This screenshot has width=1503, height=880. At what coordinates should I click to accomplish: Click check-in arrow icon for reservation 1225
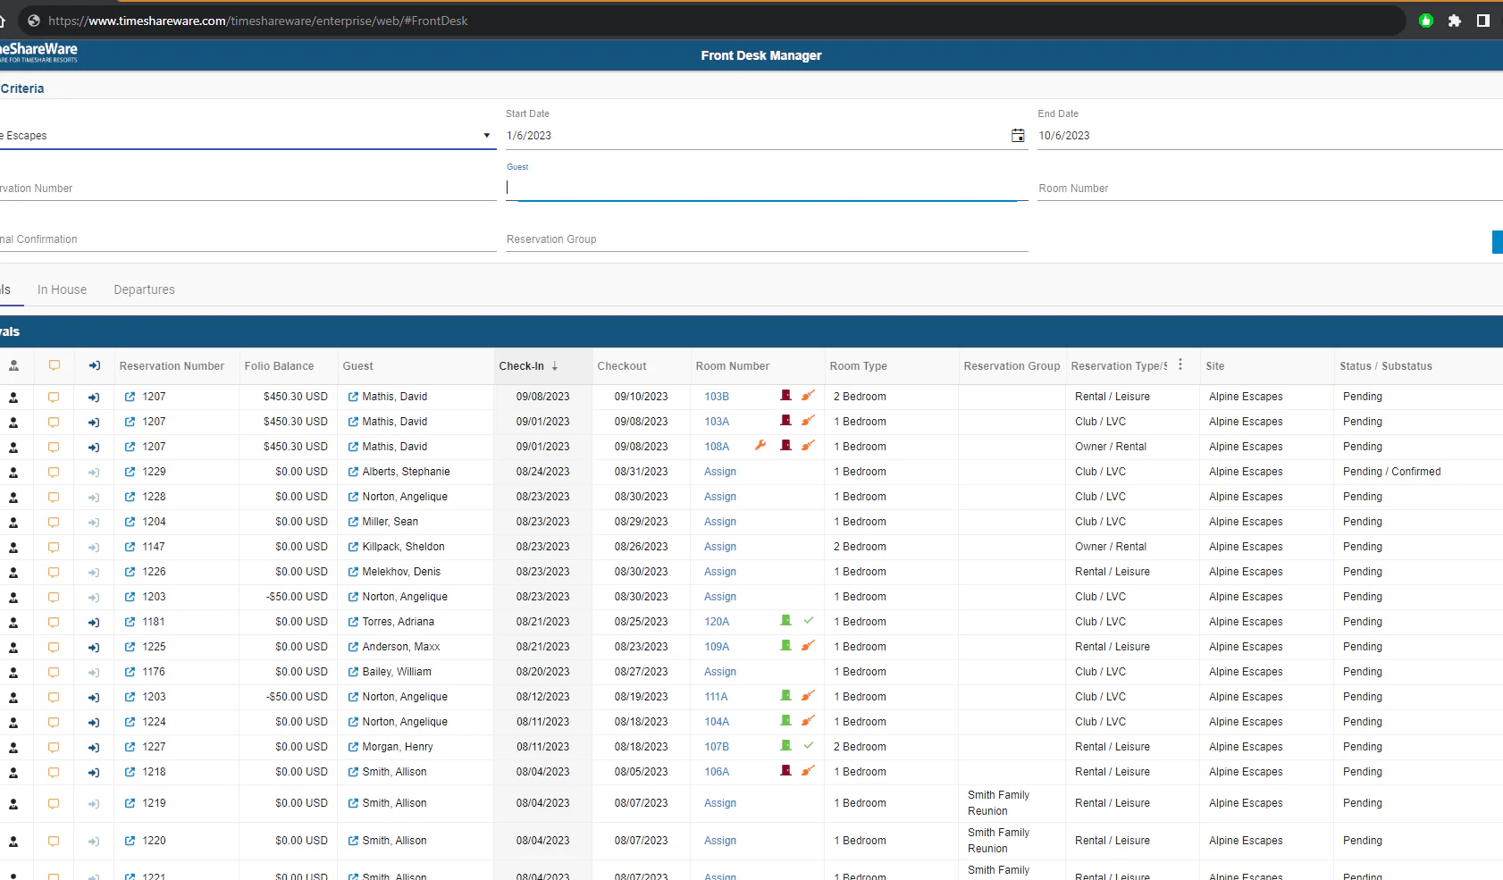point(94,647)
